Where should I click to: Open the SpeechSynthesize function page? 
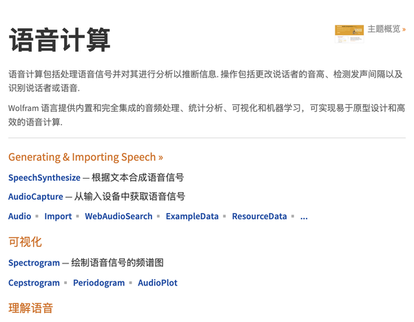44,177
